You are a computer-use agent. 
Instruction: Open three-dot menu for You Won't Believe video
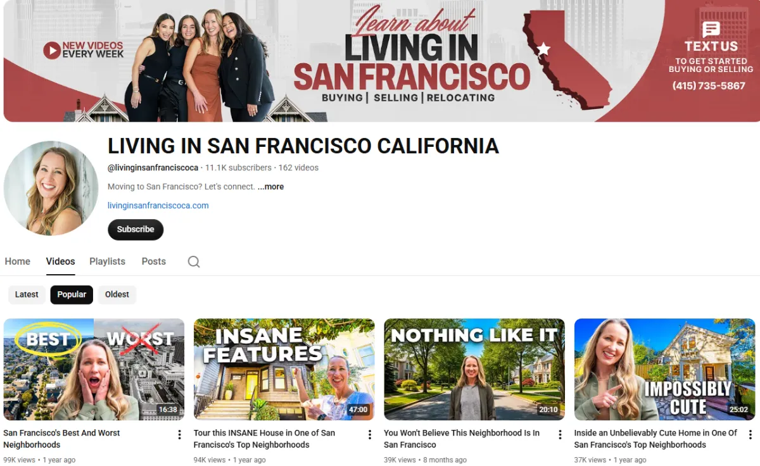pos(560,434)
